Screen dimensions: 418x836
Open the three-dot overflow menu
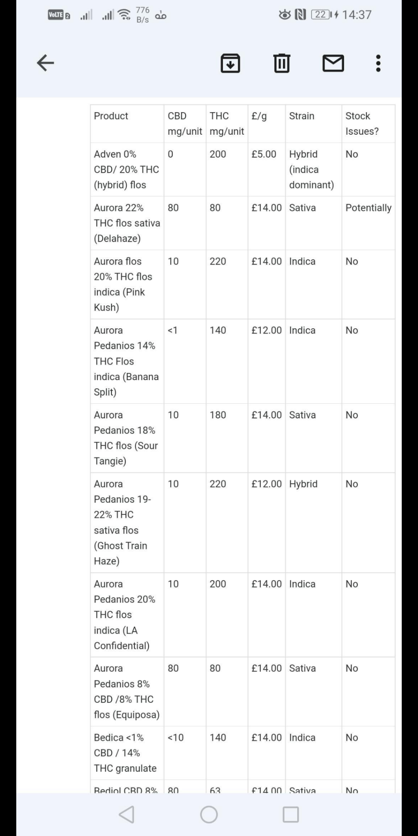tap(378, 63)
